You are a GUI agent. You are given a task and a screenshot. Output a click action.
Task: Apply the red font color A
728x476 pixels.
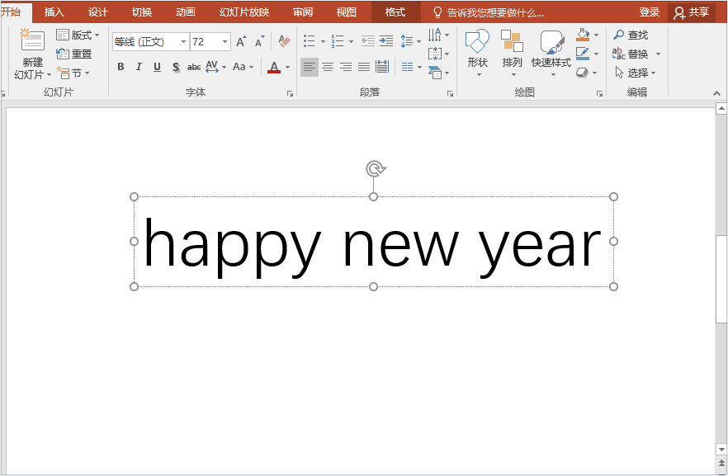coord(274,68)
